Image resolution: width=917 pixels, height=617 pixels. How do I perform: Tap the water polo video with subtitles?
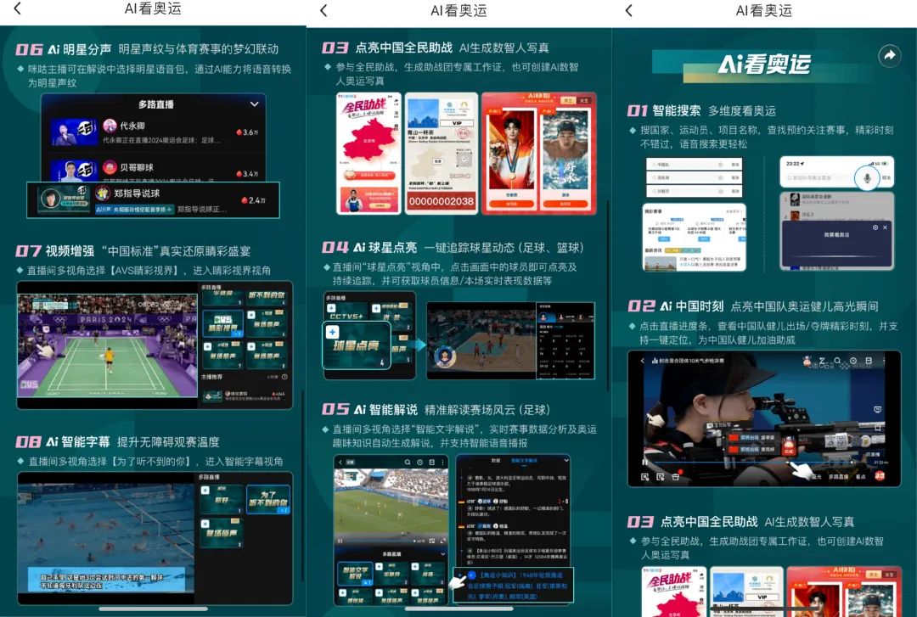(x=106, y=538)
